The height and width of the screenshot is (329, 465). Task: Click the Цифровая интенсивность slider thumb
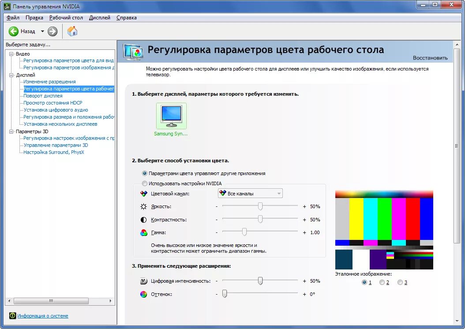pyautogui.click(x=260, y=280)
